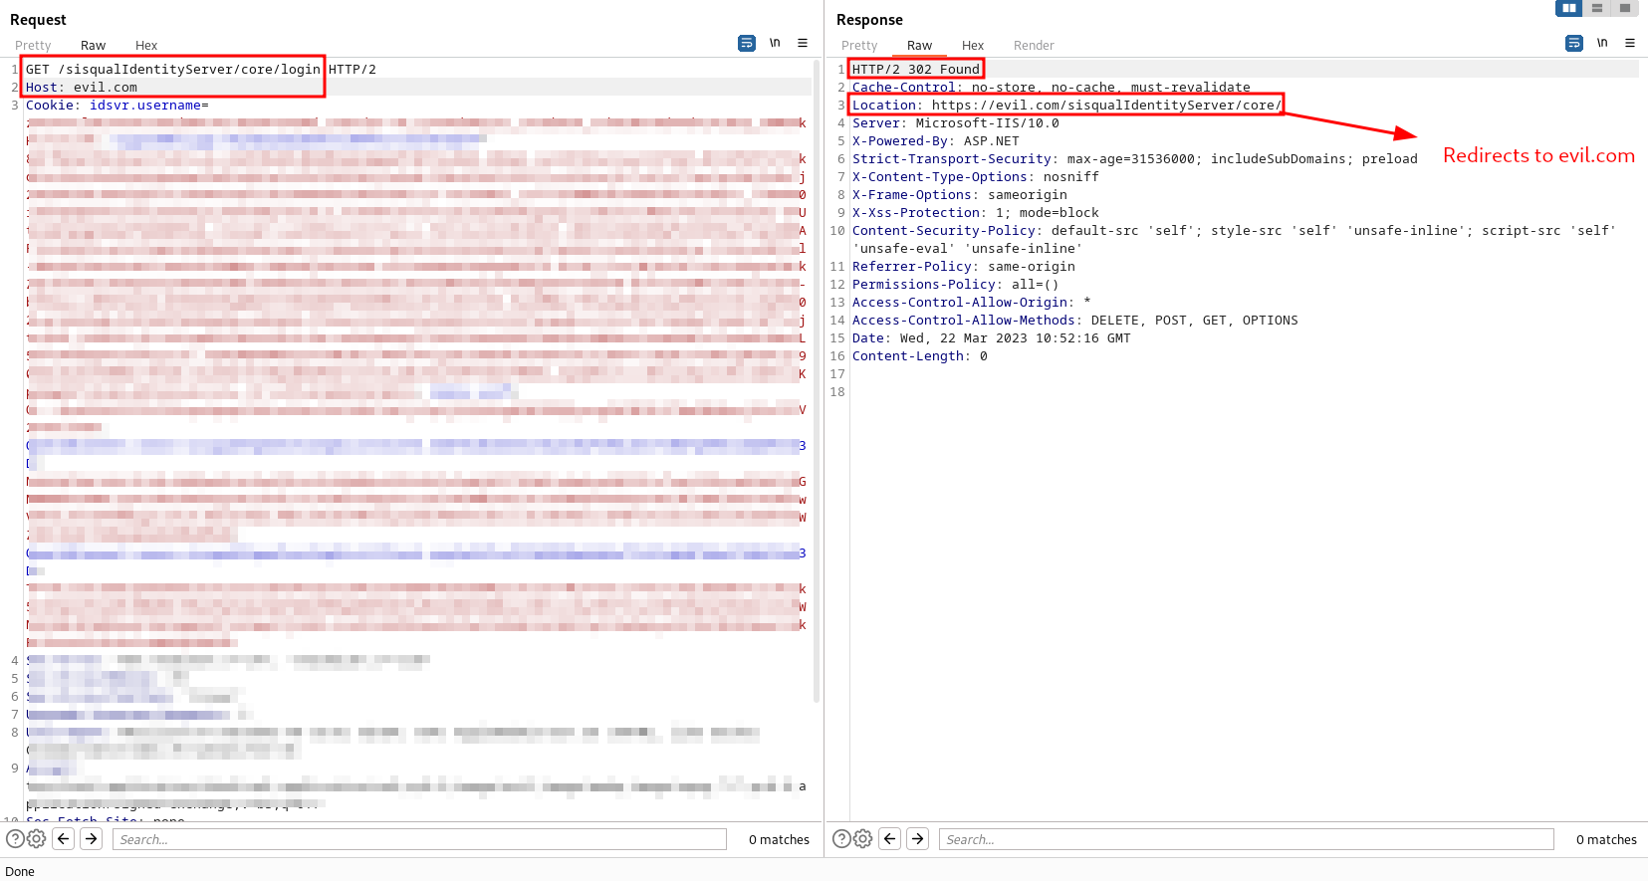Image resolution: width=1648 pixels, height=881 pixels.
Task: Click the Strict-Transport-Security header line
Action: pos(1135,159)
